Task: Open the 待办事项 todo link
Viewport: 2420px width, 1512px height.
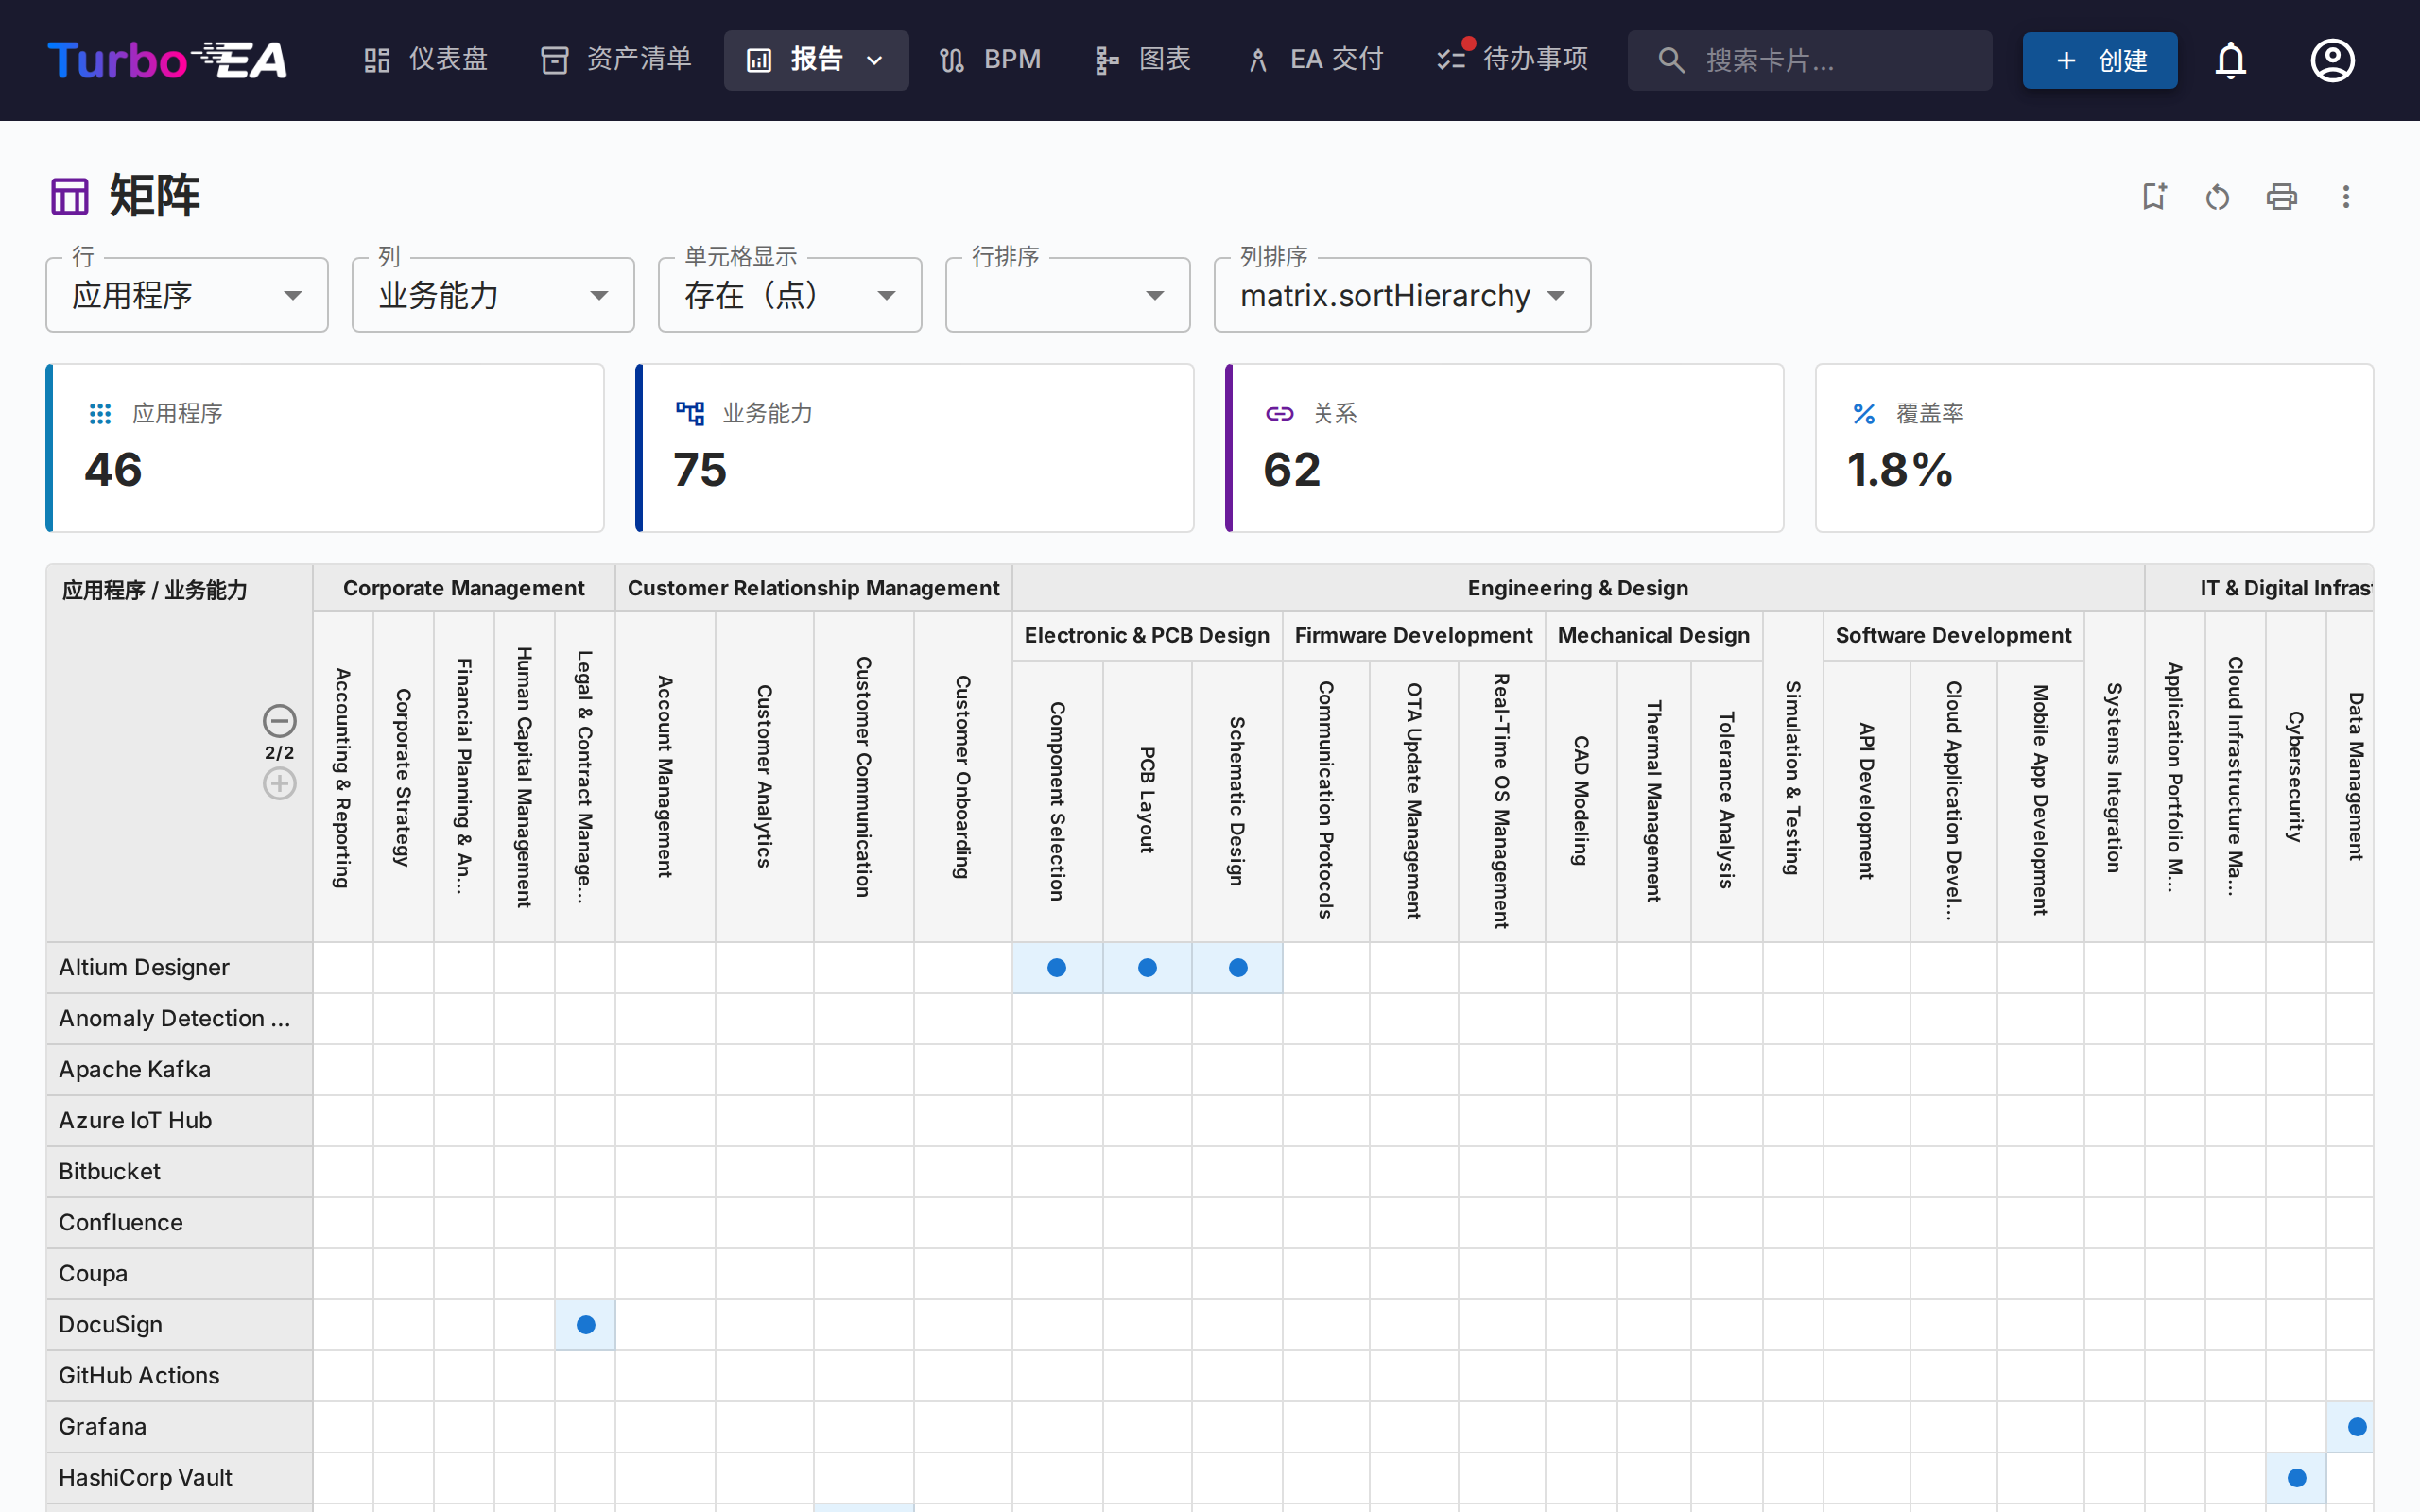Action: click(1512, 60)
